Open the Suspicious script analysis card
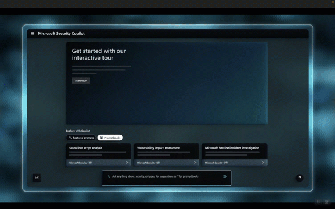This screenshot has height=209, width=335. click(99, 155)
